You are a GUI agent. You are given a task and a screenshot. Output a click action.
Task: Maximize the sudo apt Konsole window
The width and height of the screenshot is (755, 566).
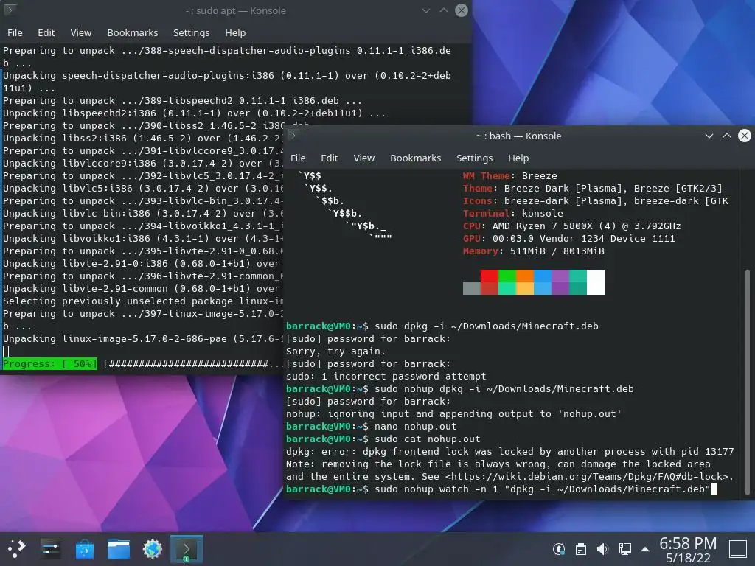pos(443,10)
